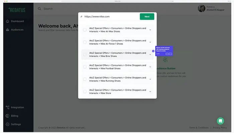The height and width of the screenshot is (133, 234).
Task: Expand the Nike Store row
Action: click(x=150, y=91)
